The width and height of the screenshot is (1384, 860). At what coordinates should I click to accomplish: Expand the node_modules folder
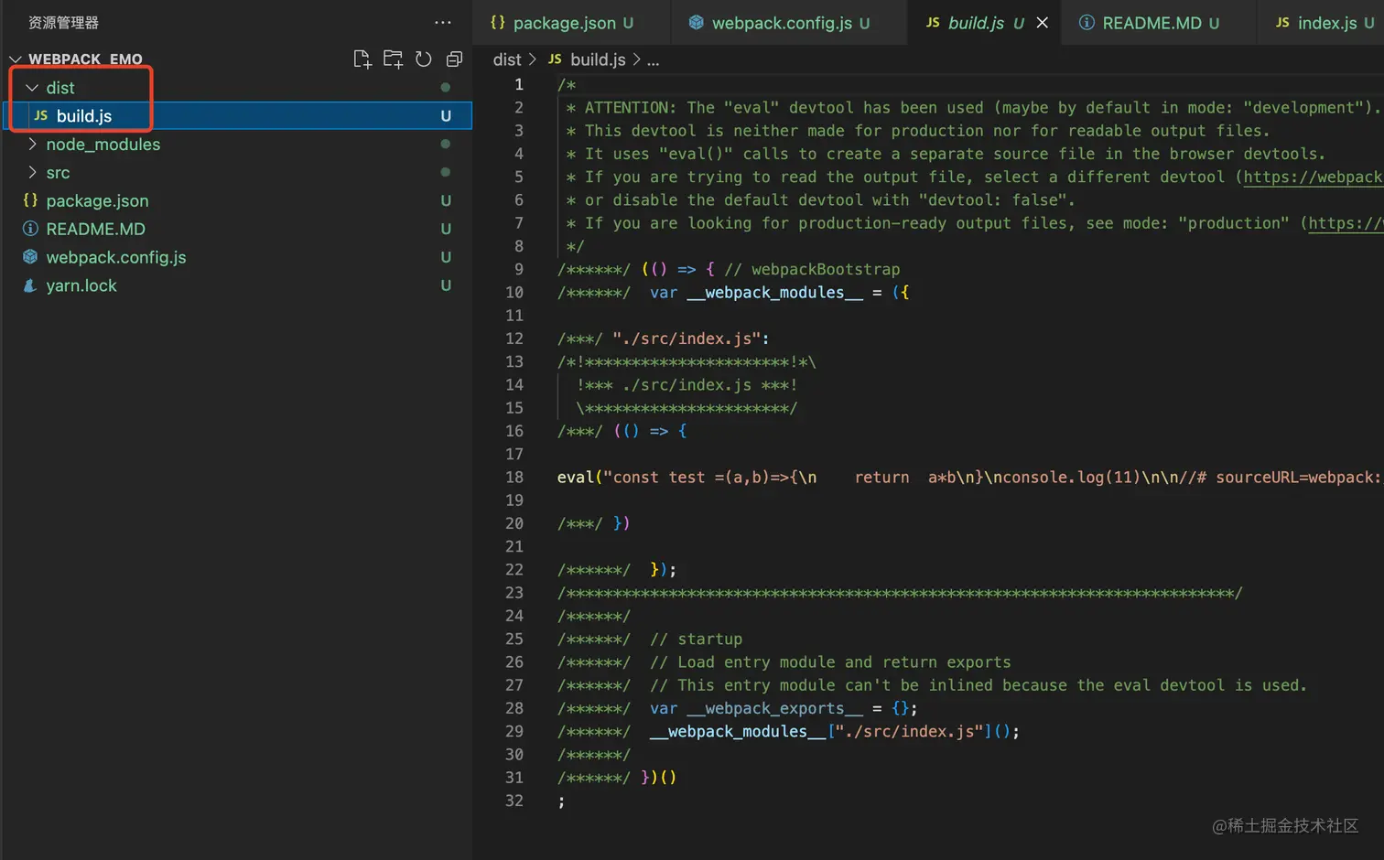(32, 145)
